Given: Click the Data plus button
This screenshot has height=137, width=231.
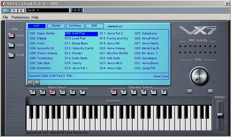Looking at the screenshot, I should [x=210, y=91].
